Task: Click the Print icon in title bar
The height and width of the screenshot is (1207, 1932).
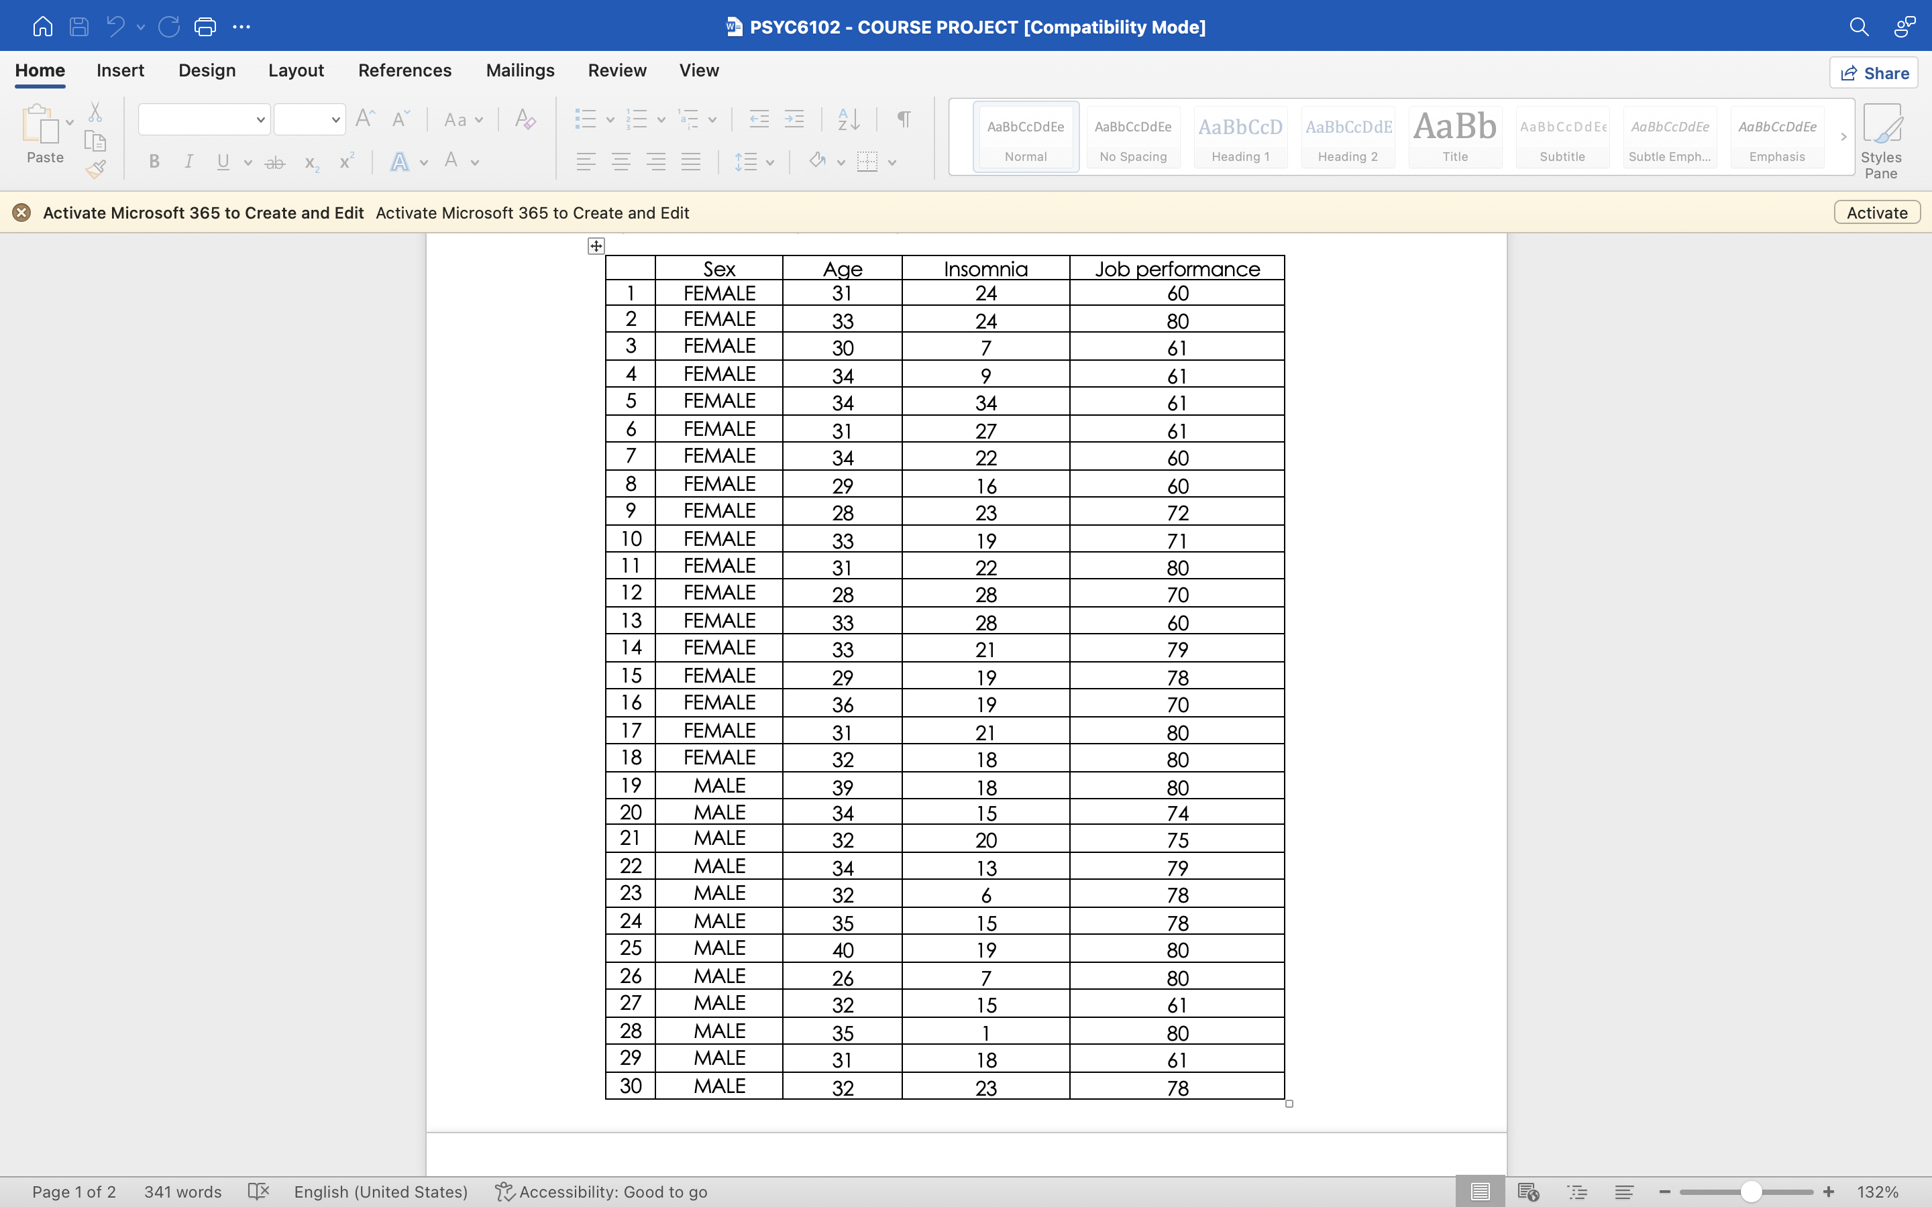Action: (205, 26)
